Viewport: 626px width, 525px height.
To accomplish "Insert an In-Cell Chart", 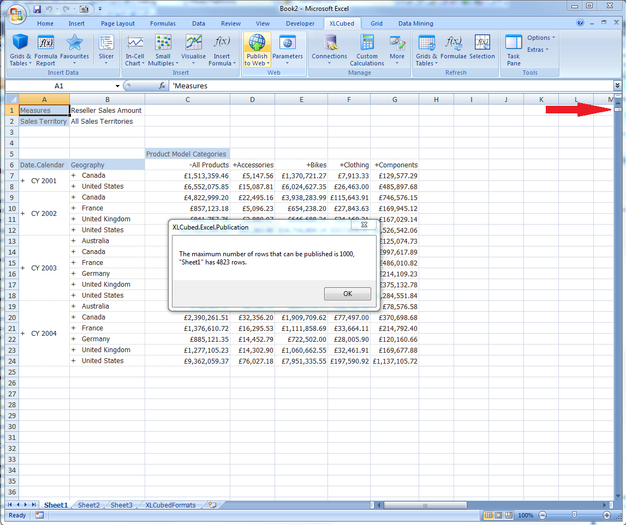I will pos(135,50).
